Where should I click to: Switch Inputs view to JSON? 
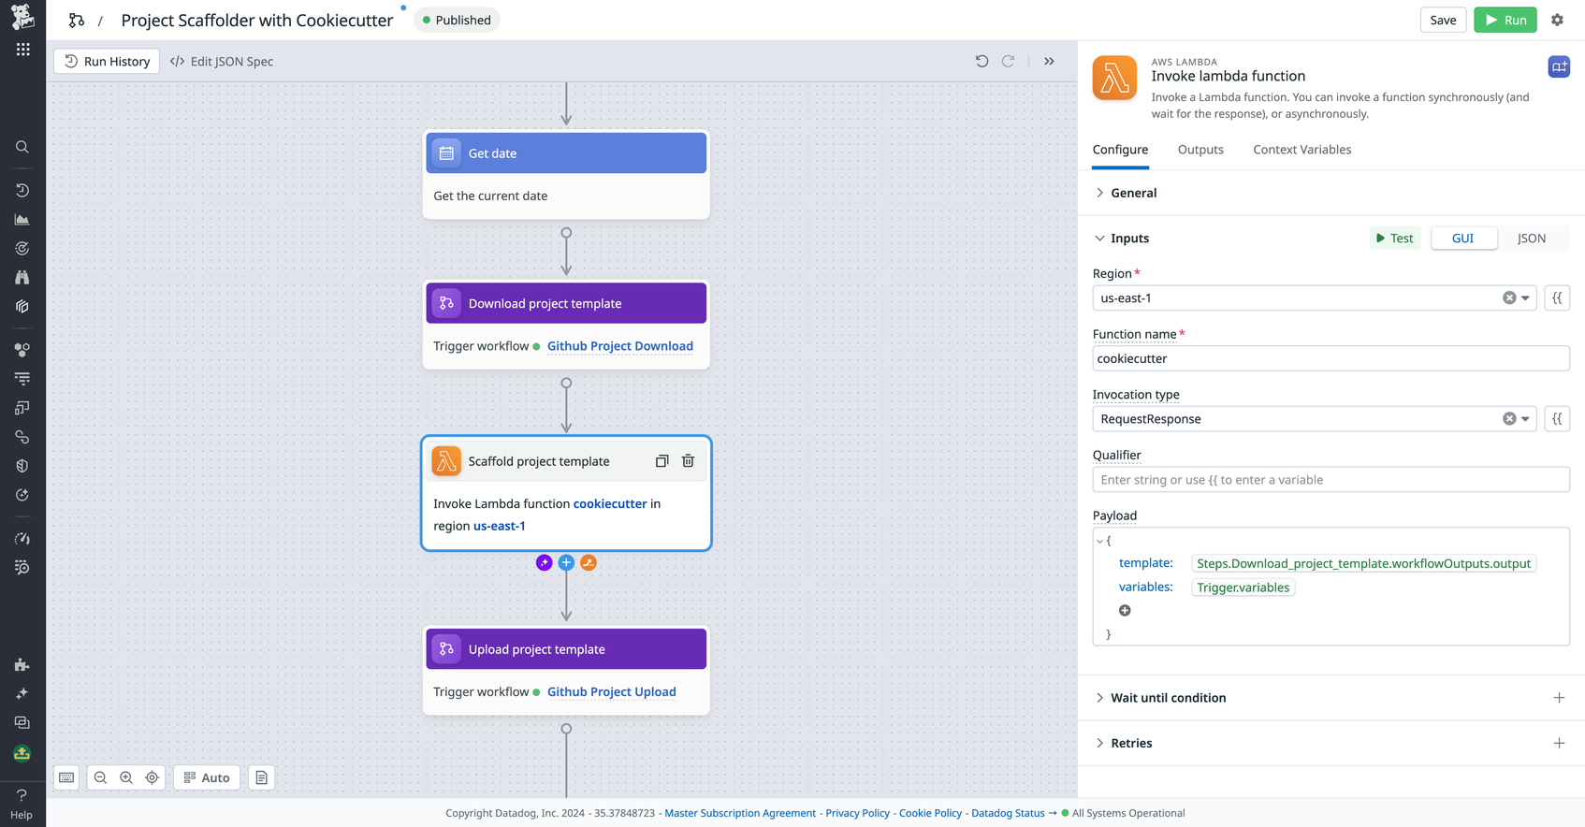point(1532,239)
